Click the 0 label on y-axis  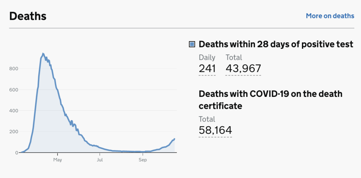[17, 153]
